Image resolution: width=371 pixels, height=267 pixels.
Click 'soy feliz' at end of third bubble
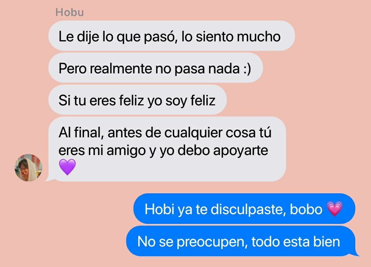(190, 101)
